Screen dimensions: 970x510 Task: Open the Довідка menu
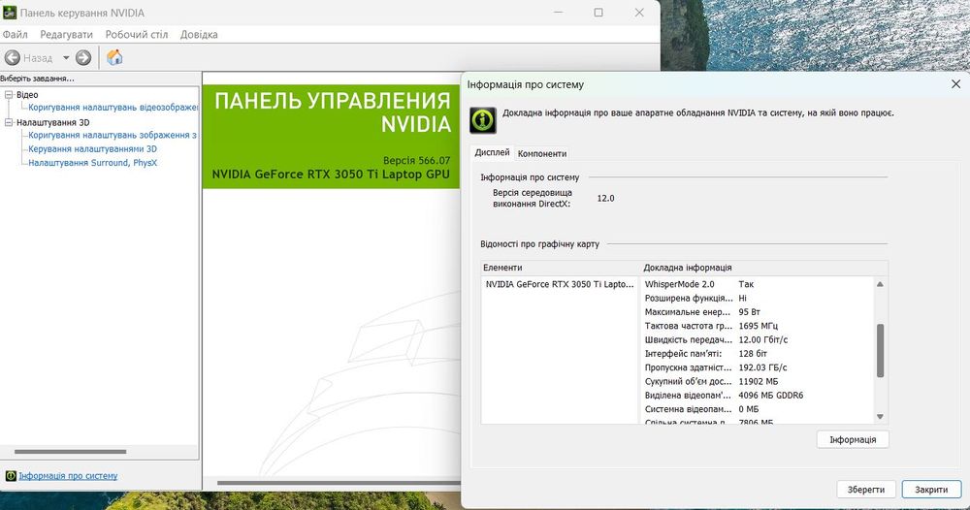(199, 35)
